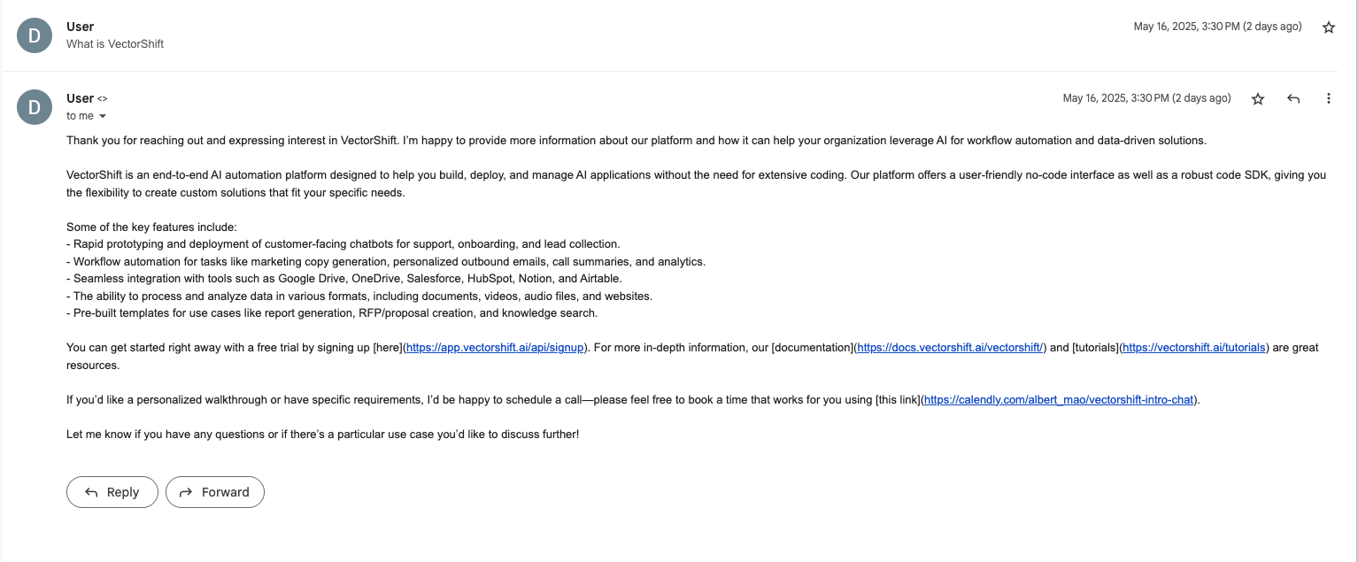Click the chevron next to 'to me'
The height and width of the screenshot is (562, 1358).
pos(101,116)
